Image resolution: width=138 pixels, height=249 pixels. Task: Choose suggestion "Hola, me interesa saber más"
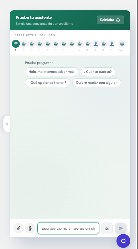pyautogui.click(x=52, y=72)
